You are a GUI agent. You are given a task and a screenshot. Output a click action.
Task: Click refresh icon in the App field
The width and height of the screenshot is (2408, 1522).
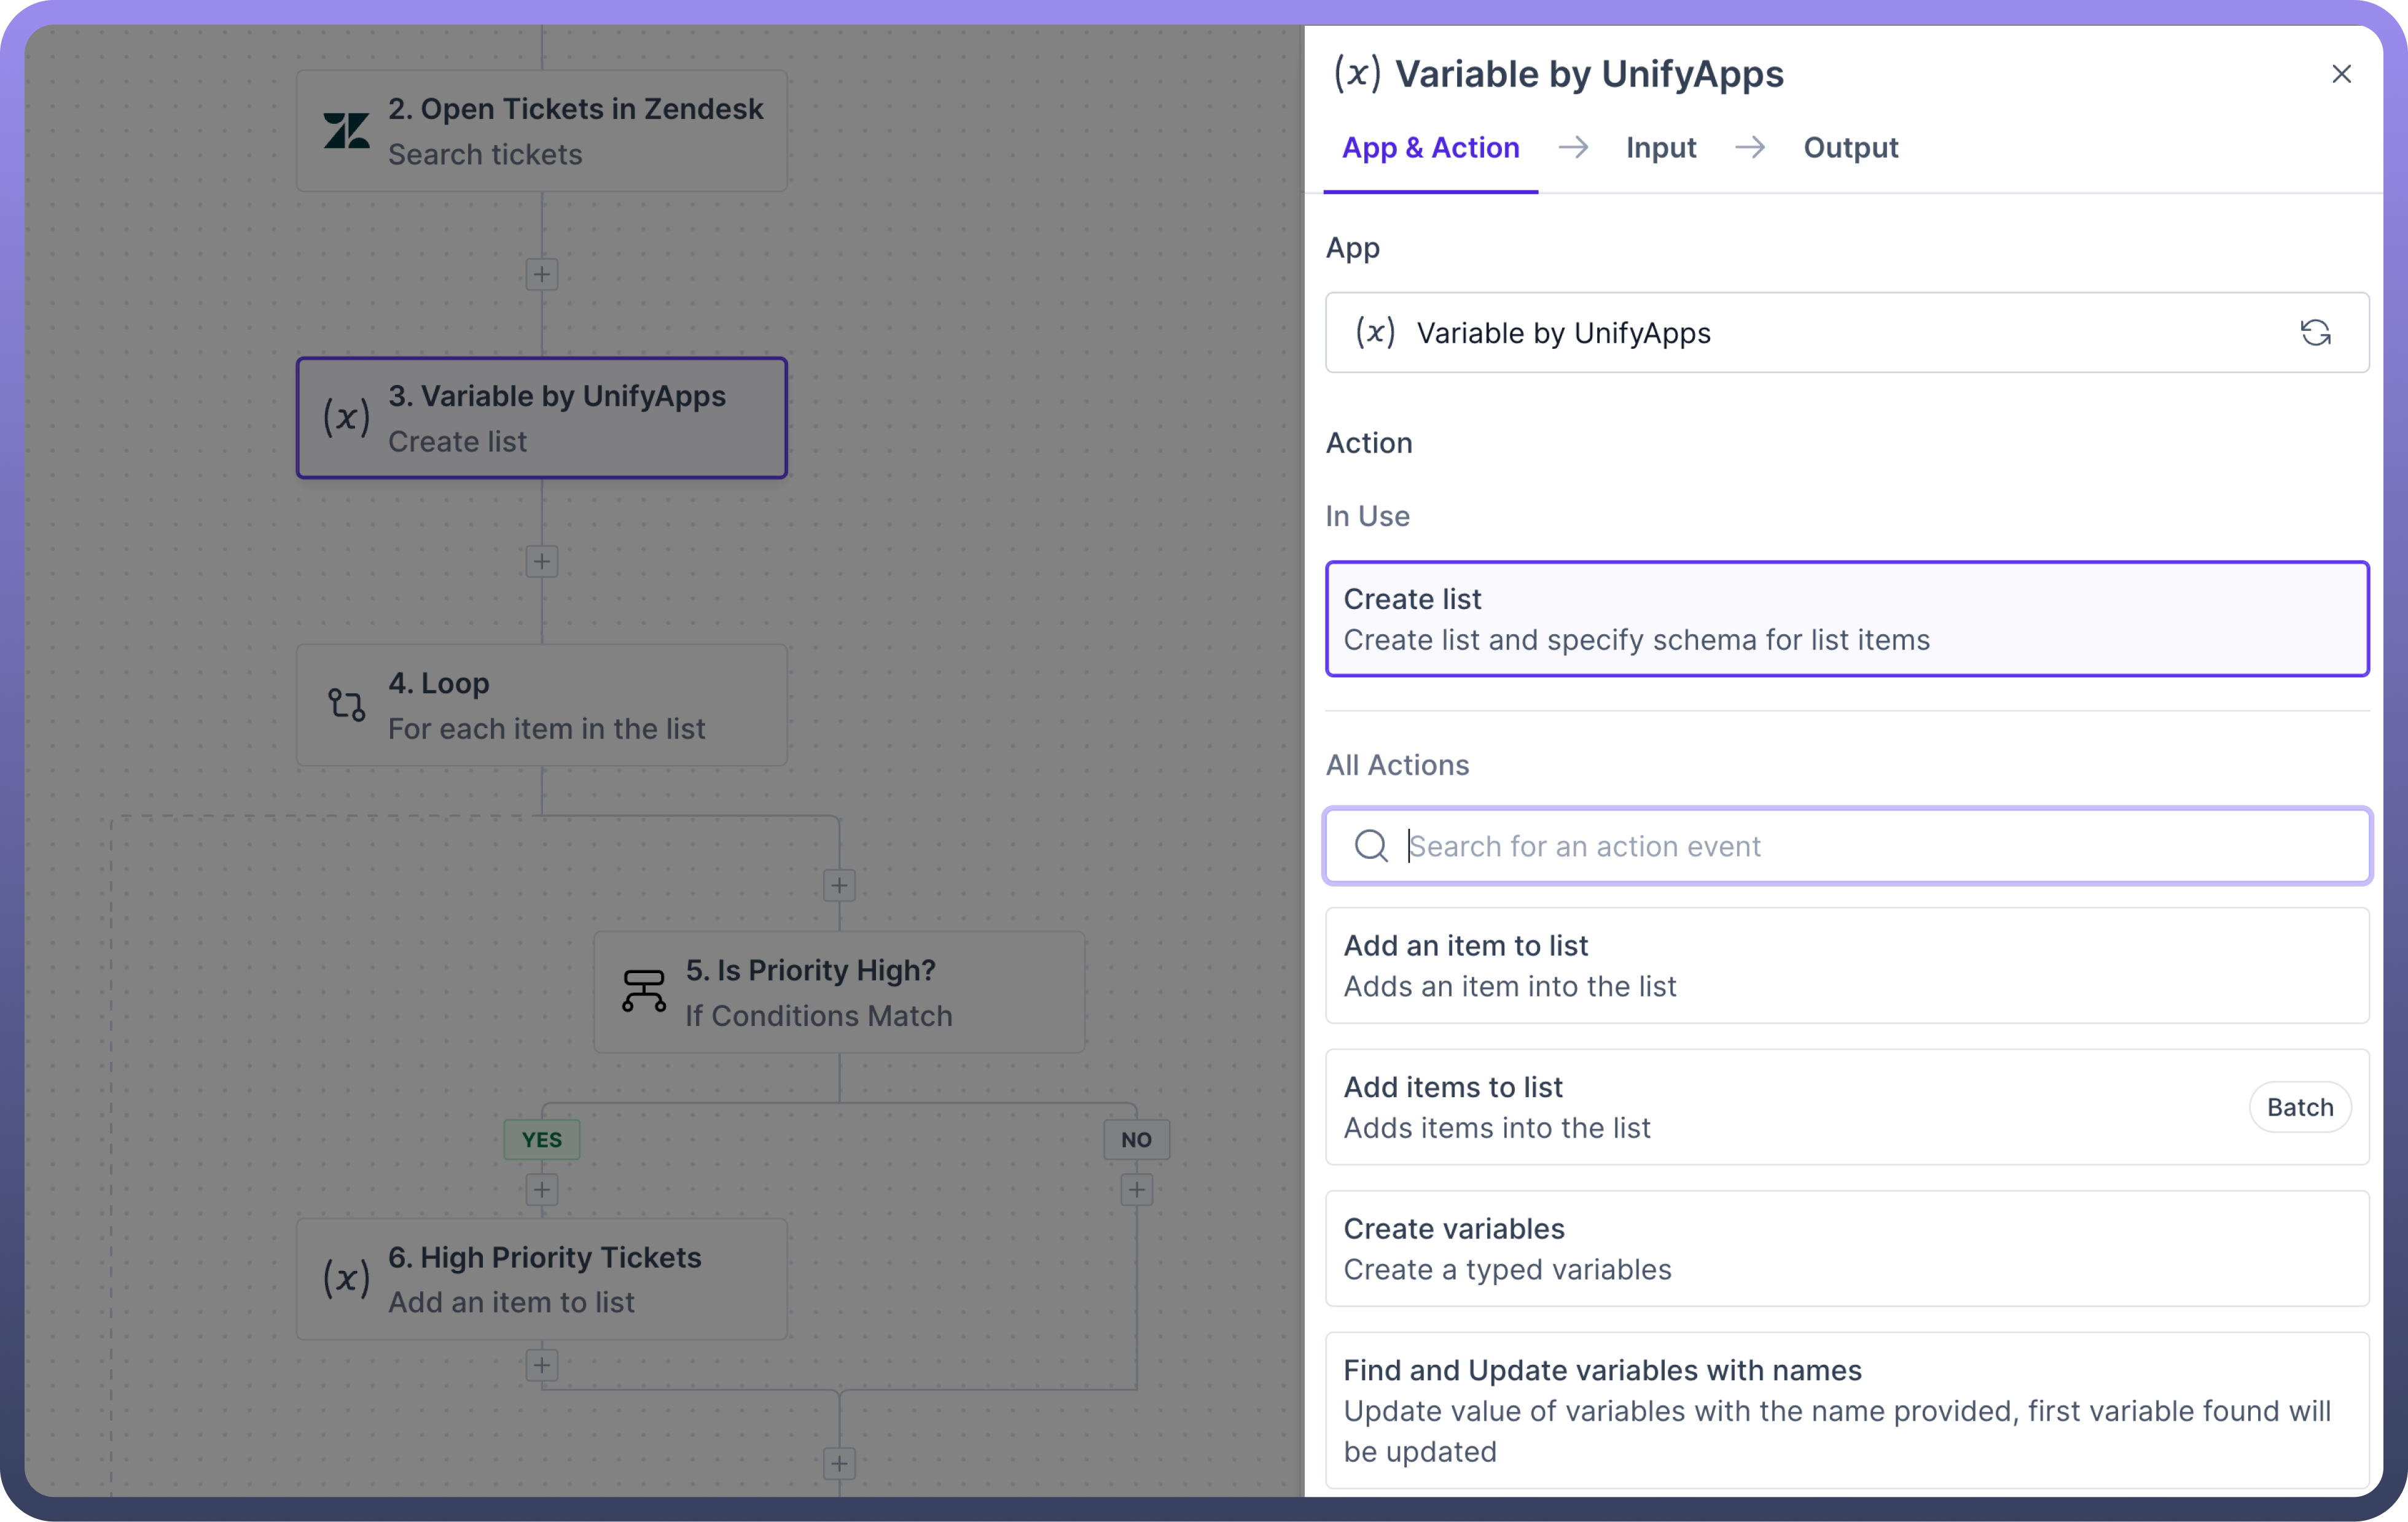click(2315, 333)
